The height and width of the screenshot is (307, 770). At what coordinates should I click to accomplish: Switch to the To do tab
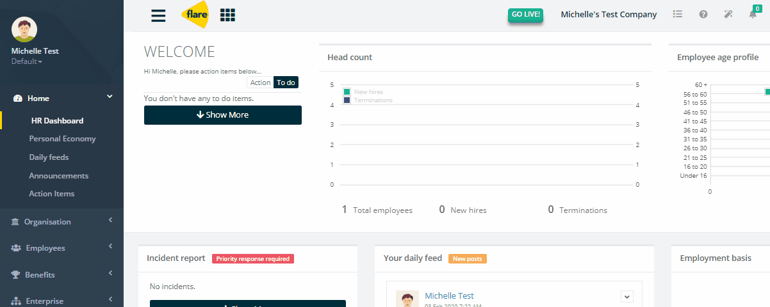(x=286, y=83)
